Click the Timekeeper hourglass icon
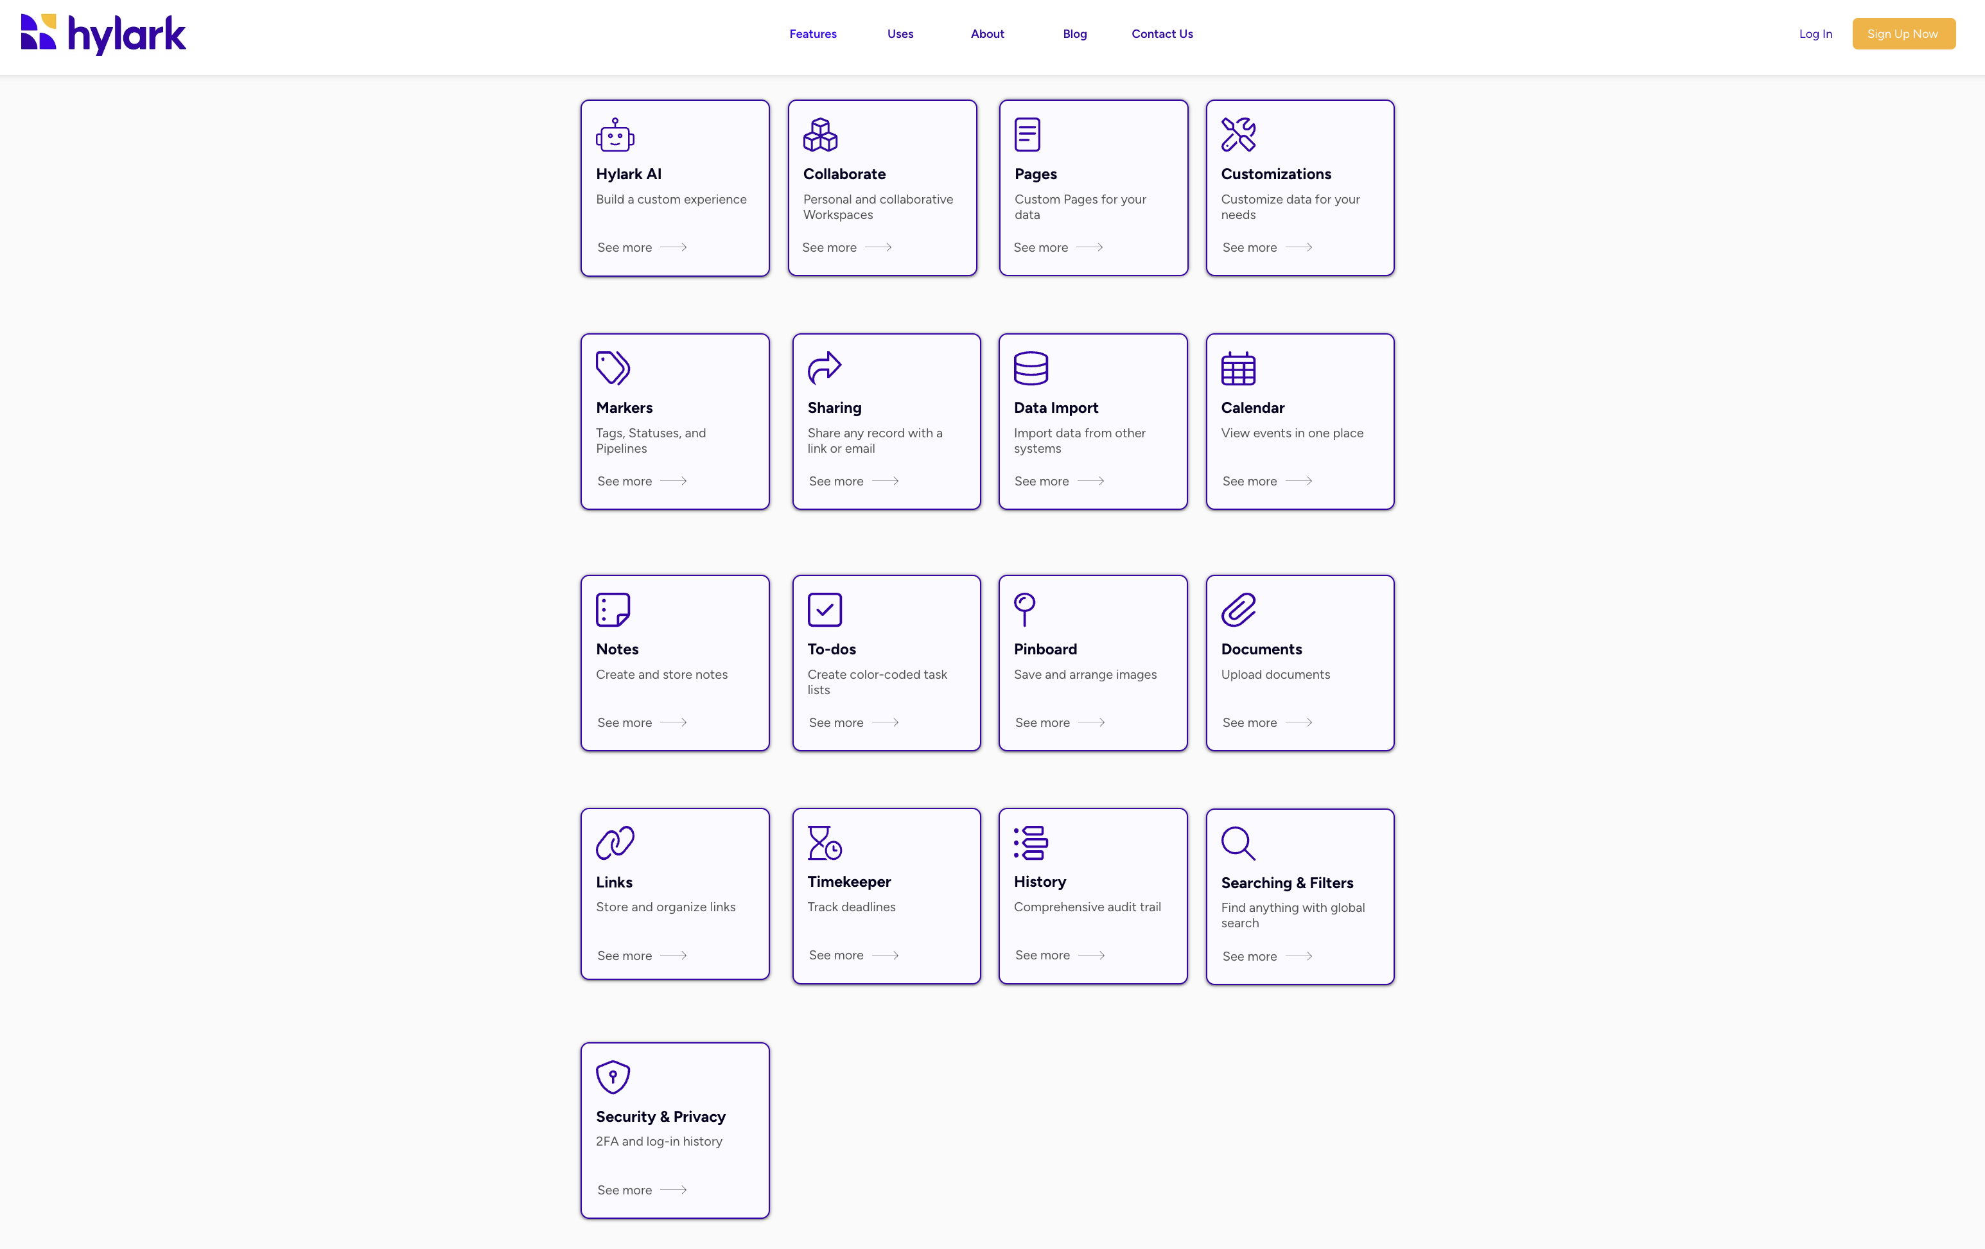The height and width of the screenshot is (1249, 1985). [825, 843]
